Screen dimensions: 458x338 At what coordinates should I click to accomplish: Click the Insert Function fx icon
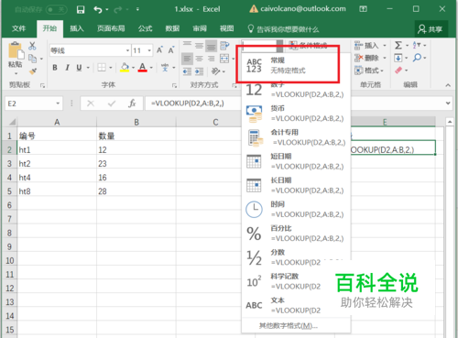[132, 104]
